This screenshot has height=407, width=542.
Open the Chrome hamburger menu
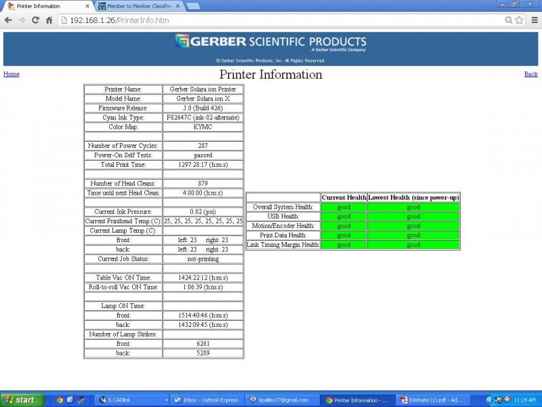(535, 20)
